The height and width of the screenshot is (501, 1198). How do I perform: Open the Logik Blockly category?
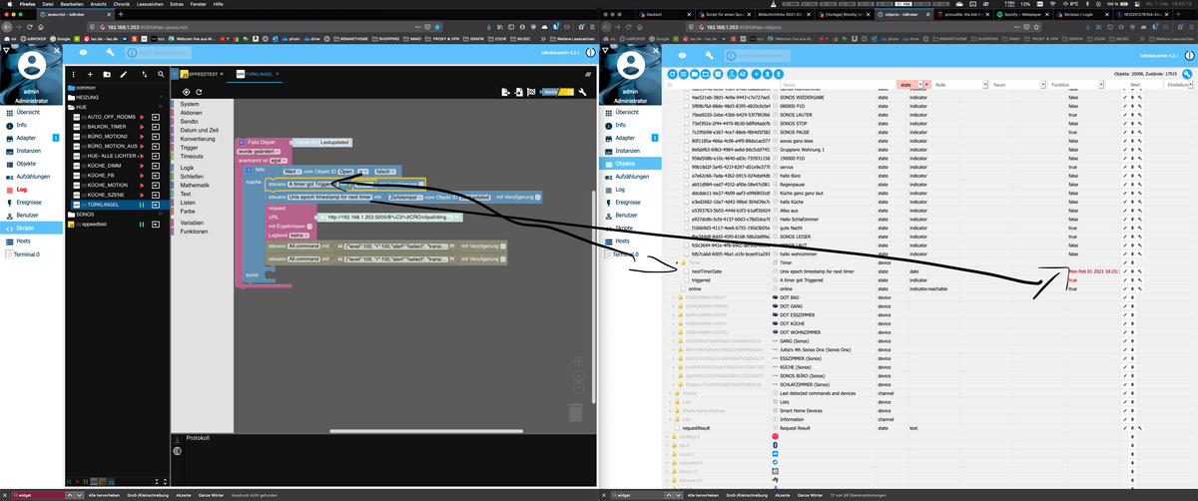coord(187,168)
